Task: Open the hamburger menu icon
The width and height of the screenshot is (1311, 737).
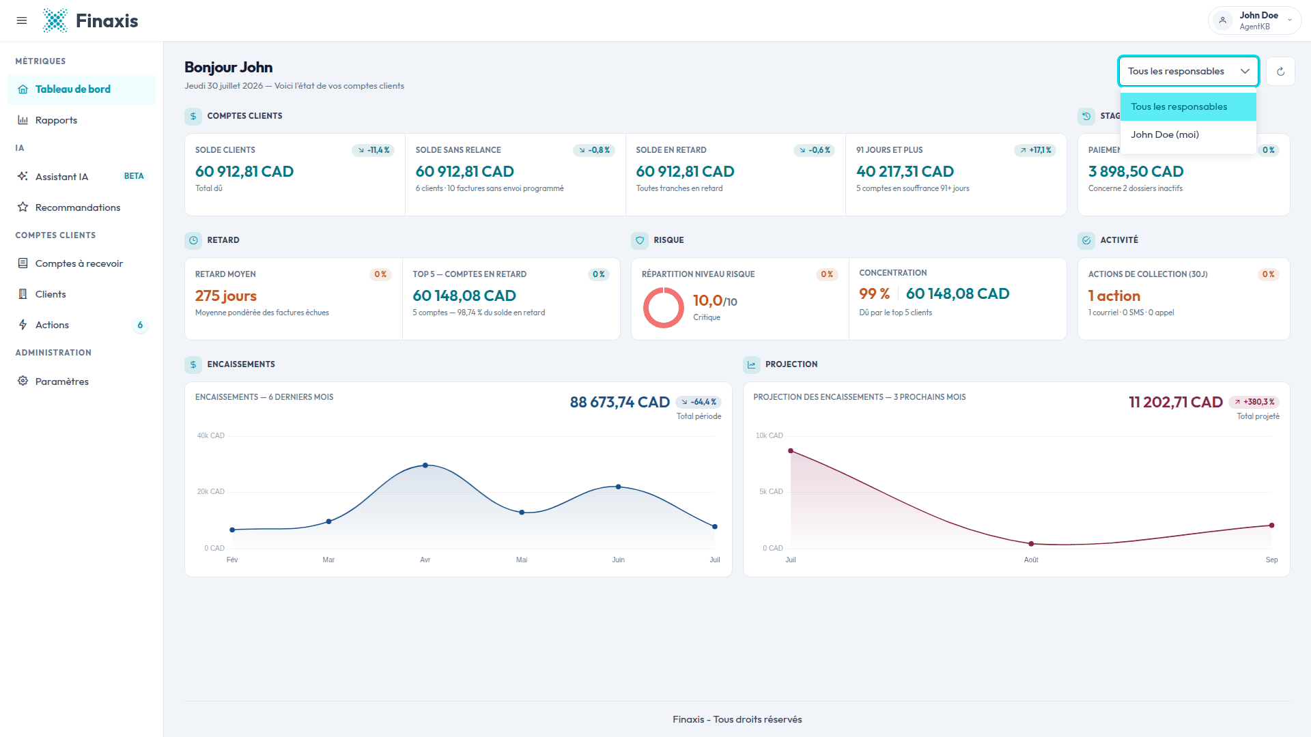Action: click(x=22, y=20)
